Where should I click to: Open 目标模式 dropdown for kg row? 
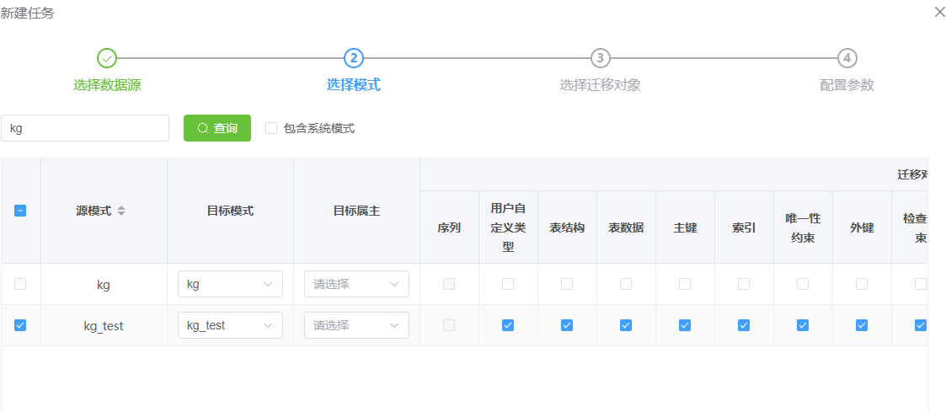point(230,284)
